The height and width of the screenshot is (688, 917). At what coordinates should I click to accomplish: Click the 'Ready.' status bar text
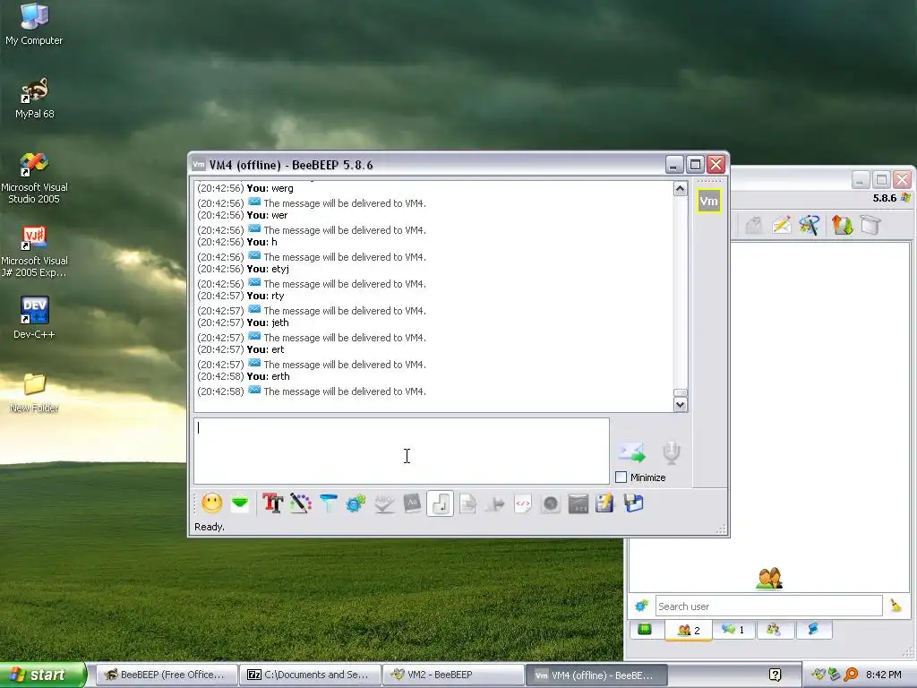[x=210, y=527]
